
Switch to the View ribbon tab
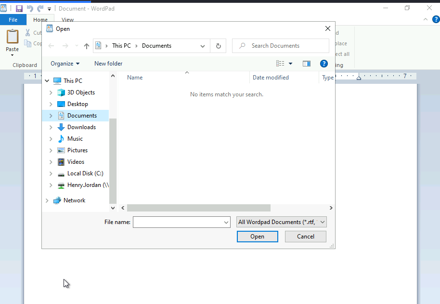[67, 20]
